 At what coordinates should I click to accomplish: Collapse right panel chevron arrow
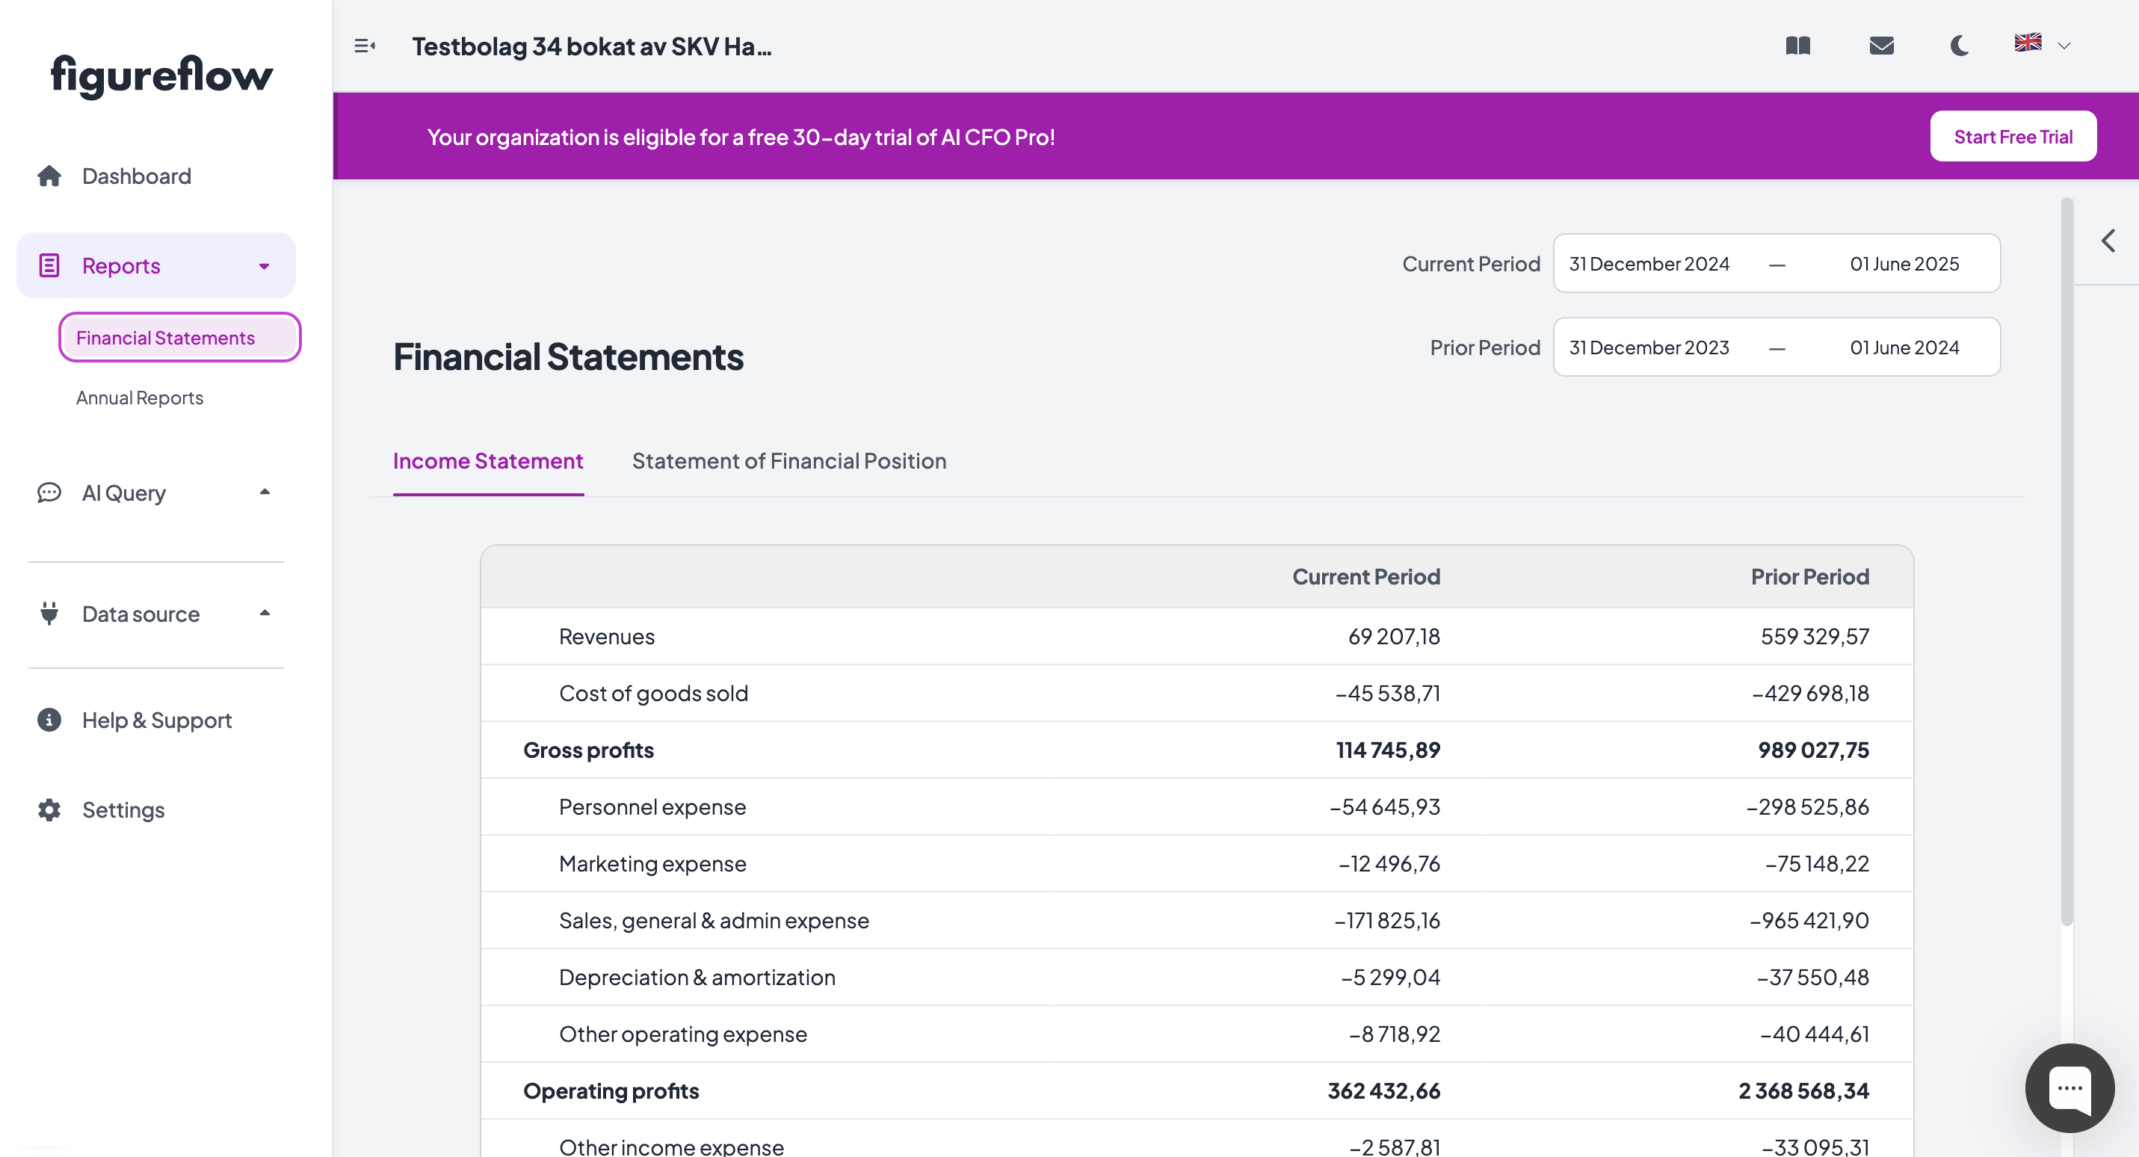pos(2108,241)
